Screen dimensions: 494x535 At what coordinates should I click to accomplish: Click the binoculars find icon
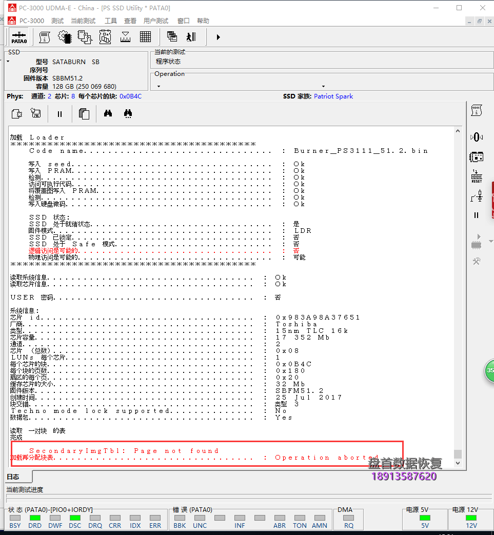pyautogui.click(x=108, y=113)
